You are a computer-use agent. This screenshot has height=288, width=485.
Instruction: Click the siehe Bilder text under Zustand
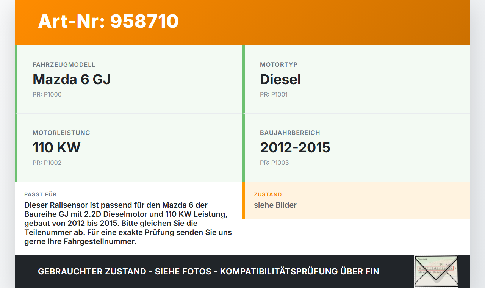coord(275,205)
